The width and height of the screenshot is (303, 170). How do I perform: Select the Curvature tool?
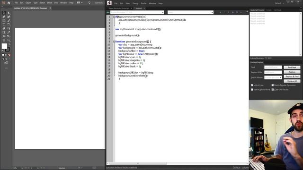(x=9, y=17)
